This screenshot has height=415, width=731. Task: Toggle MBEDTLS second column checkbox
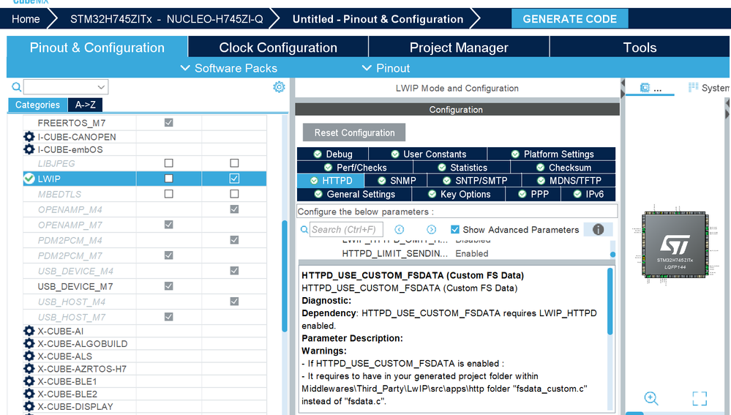[x=234, y=194]
